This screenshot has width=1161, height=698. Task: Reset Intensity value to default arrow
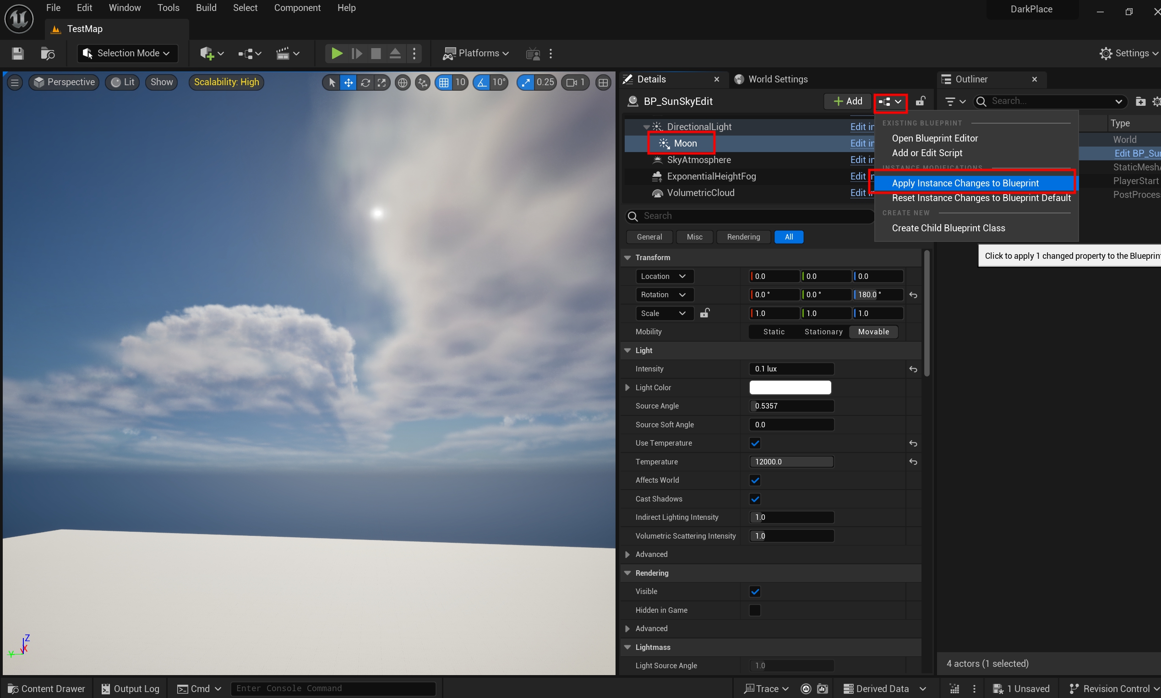tap(913, 369)
